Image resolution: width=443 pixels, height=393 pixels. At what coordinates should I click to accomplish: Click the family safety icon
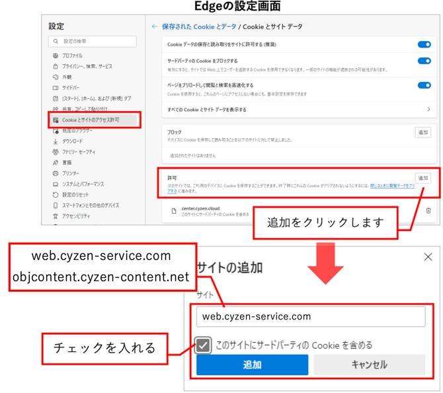(56, 152)
